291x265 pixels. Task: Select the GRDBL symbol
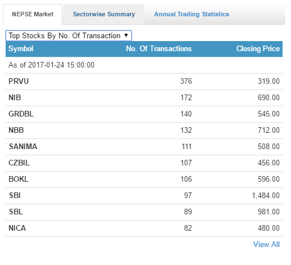click(21, 114)
